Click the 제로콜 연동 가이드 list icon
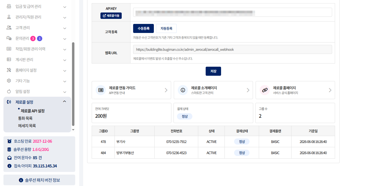The image size is (372, 186). (101, 90)
